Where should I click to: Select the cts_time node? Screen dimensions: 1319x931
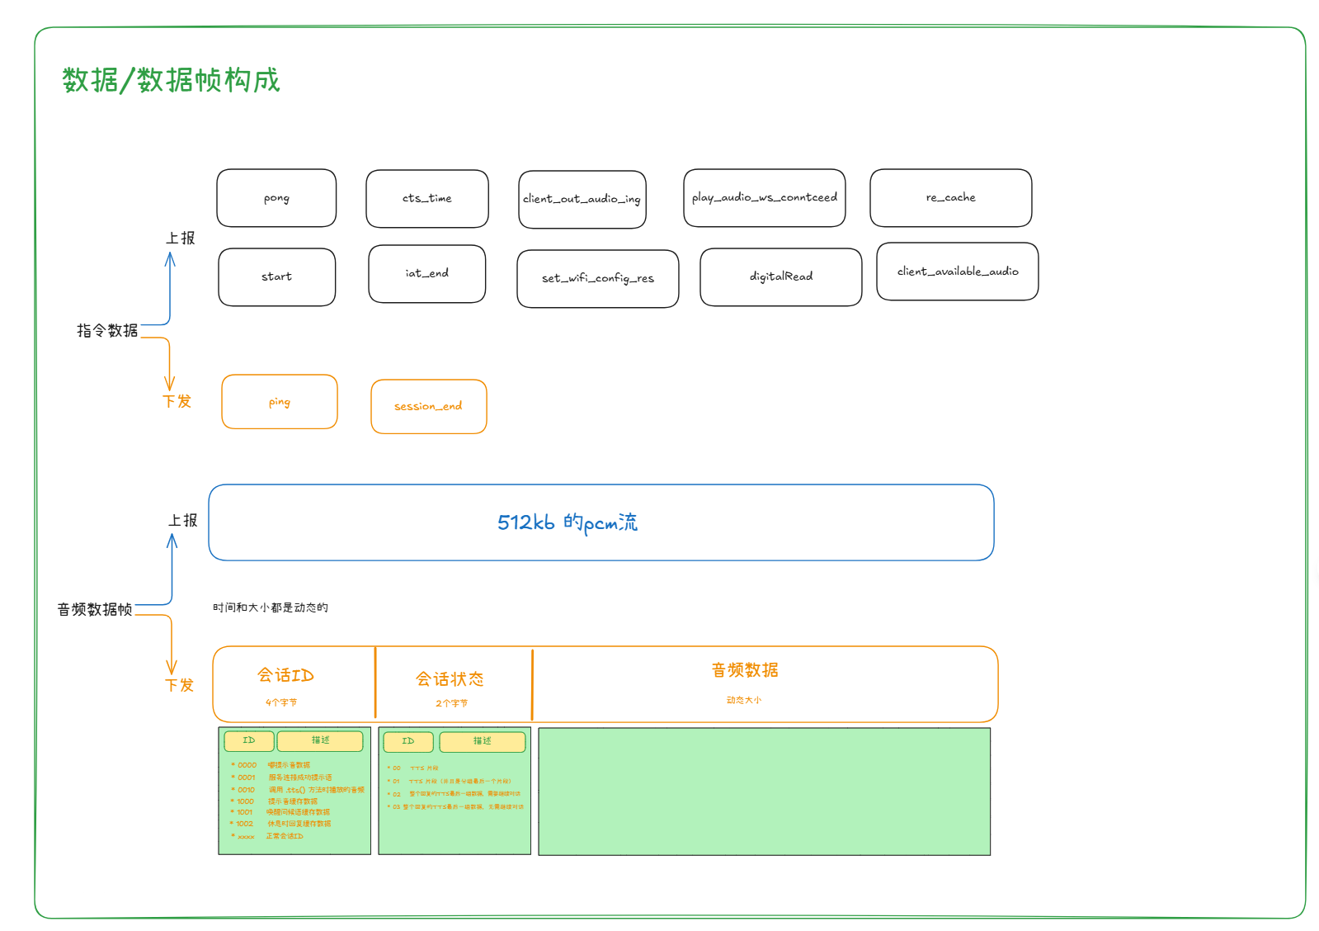point(427,199)
